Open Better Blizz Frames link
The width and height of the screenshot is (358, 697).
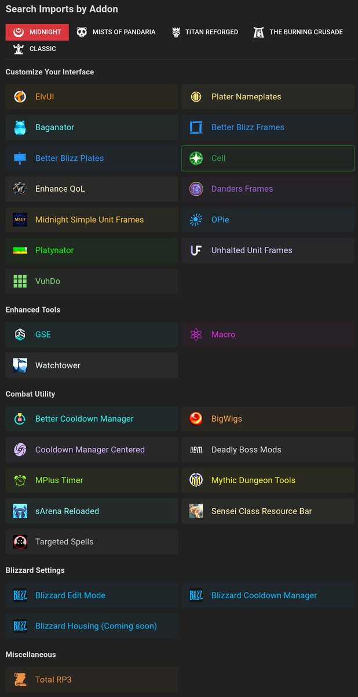(x=268, y=128)
